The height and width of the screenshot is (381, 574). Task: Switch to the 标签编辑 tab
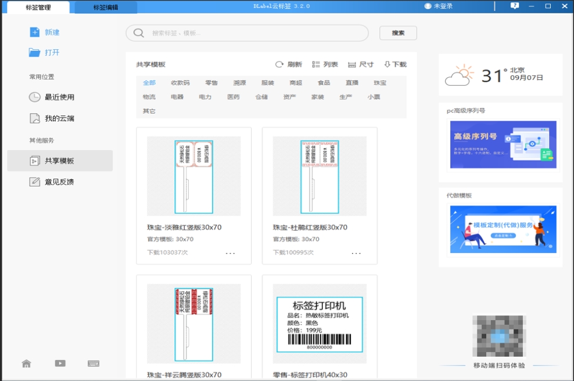click(106, 8)
